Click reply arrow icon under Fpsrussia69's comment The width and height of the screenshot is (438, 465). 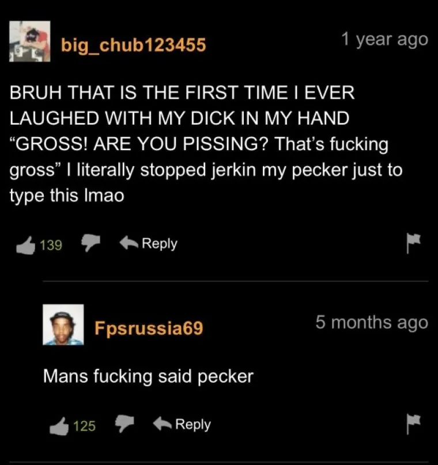[162, 424]
